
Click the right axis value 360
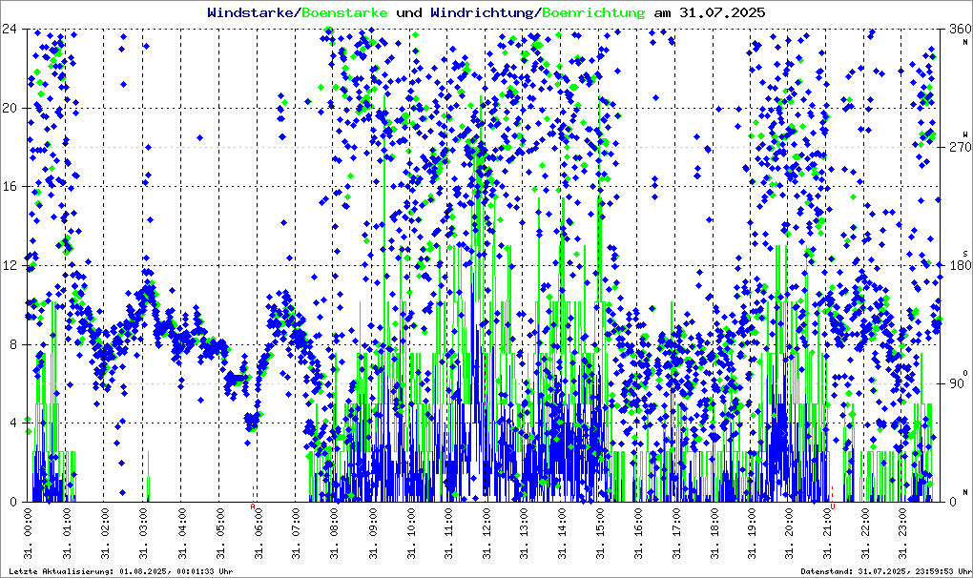(x=961, y=29)
